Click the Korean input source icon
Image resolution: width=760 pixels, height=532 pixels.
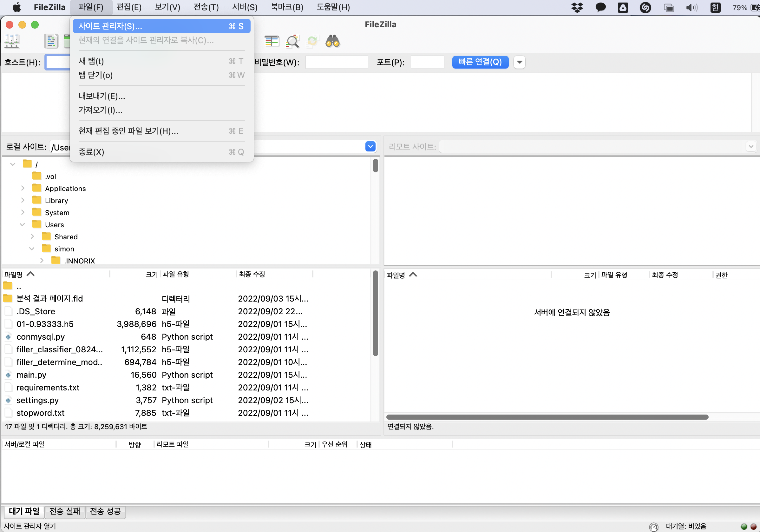715,7
